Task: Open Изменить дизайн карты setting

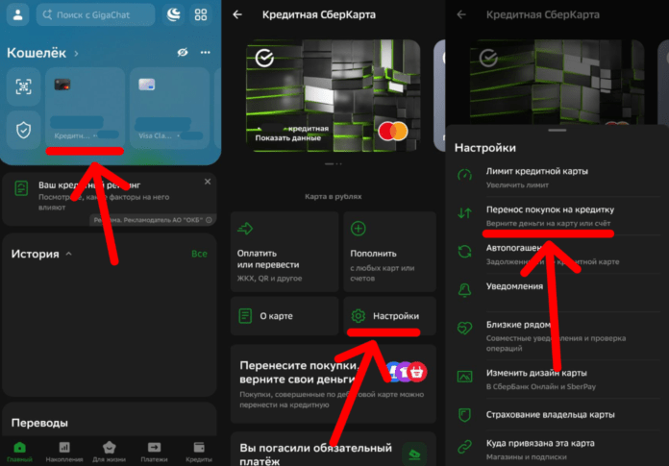Action: pyautogui.click(x=557, y=379)
